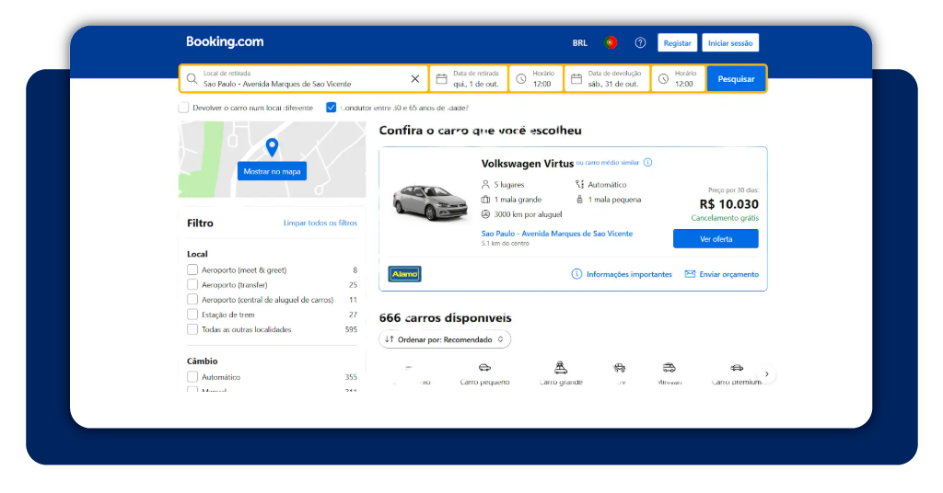Open the Data de devolução date picker
The width and height of the screenshot is (943, 493).
(607, 79)
